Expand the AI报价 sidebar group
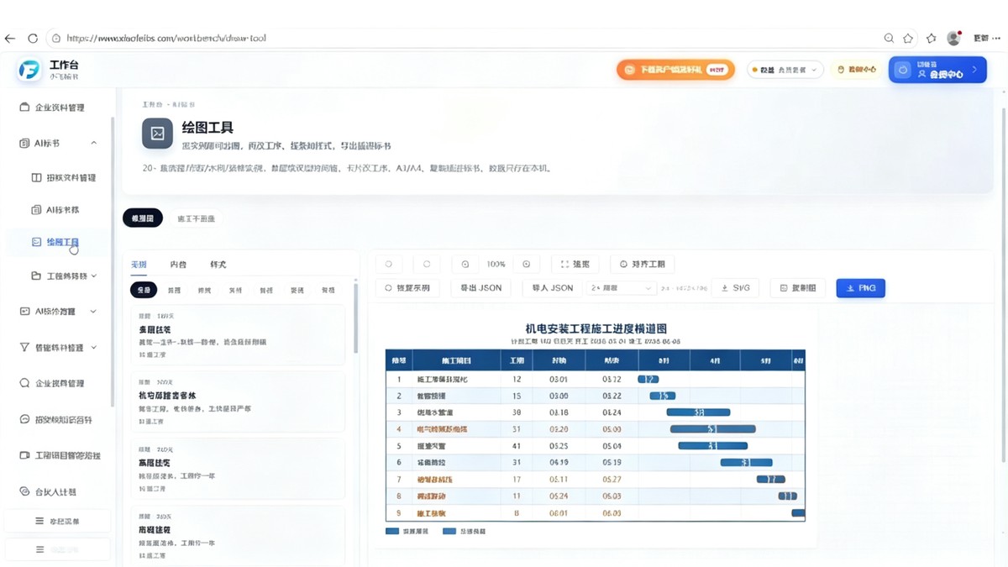Image resolution: width=1008 pixels, height=567 pixels. (x=93, y=311)
